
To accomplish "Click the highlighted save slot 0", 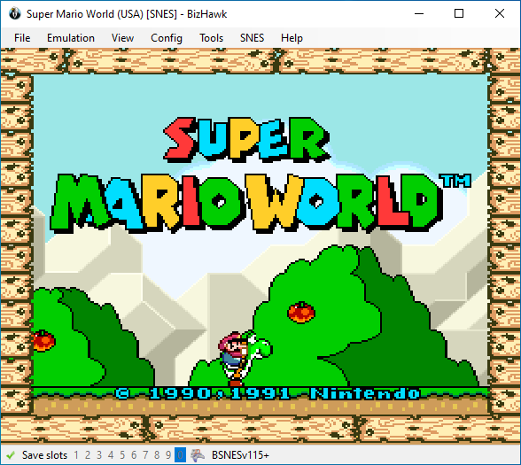I will [180, 454].
